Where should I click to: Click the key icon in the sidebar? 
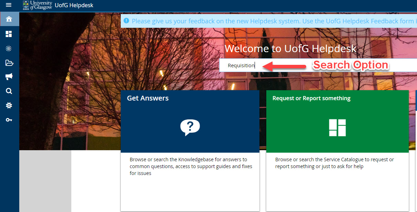coord(9,120)
